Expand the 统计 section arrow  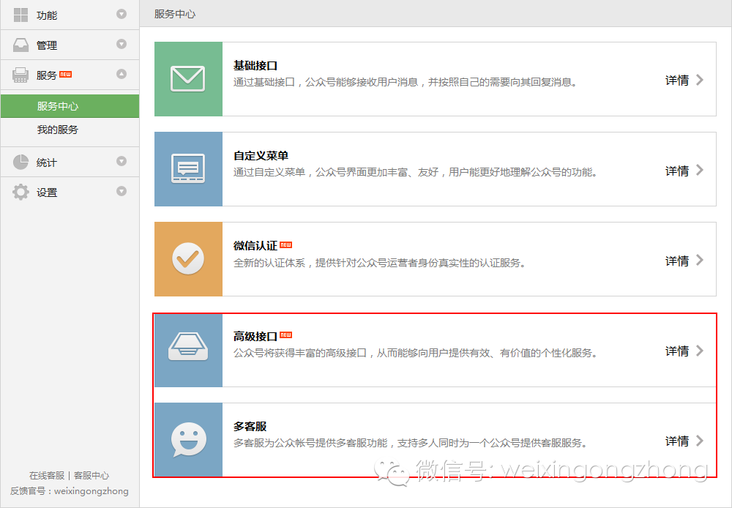pos(122,161)
